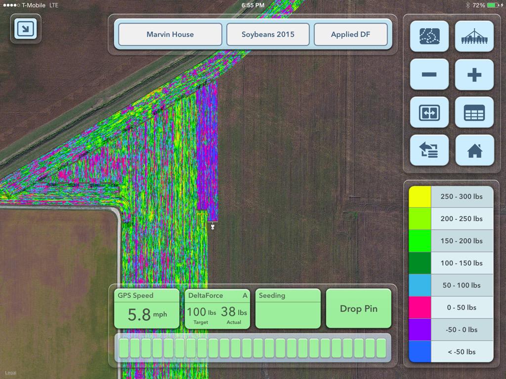This screenshot has height=379, width=506.
Task: Tap the -50 - 0 lbs legend label
Action: point(462,330)
